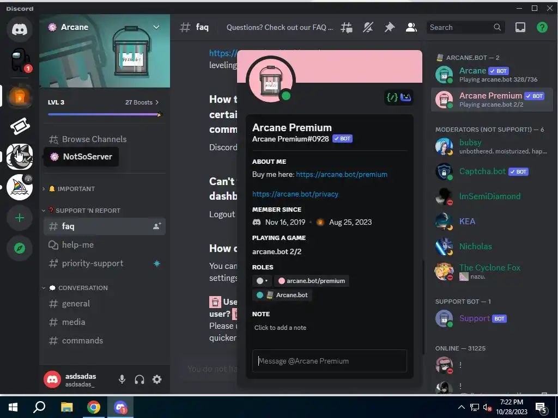The height and width of the screenshot is (418, 558).
Task: Open pinned messages icon
Action: [x=389, y=27]
